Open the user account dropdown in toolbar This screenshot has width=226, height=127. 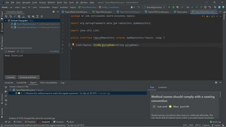[132, 7]
